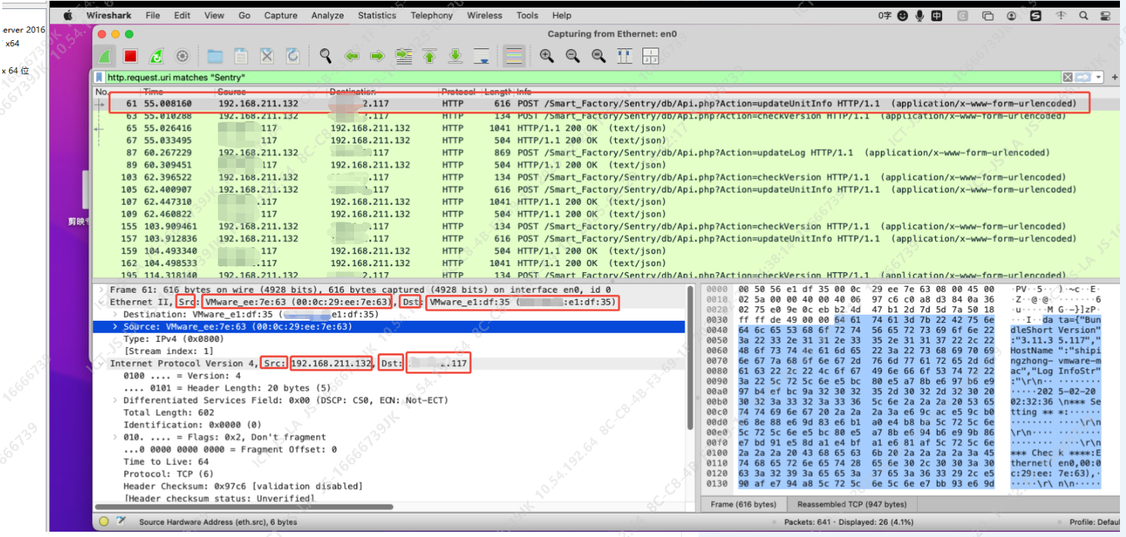Jump to the last packet
This screenshot has height=537, width=1126.
coord(455,56)
